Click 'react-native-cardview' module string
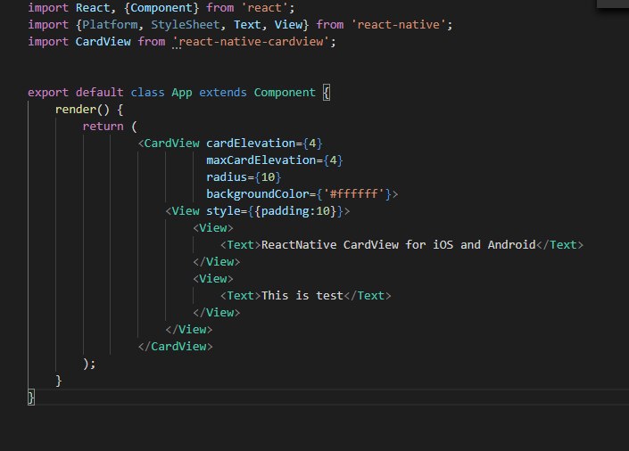This screenshot has height=451, width=629. pyautogui.click(x=251, y=42)
